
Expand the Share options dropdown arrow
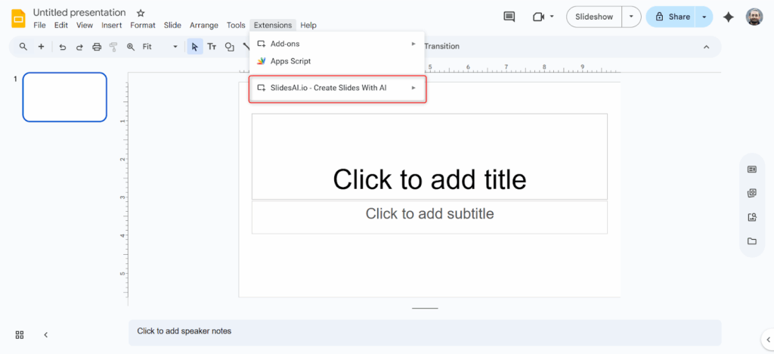point(704,17)
